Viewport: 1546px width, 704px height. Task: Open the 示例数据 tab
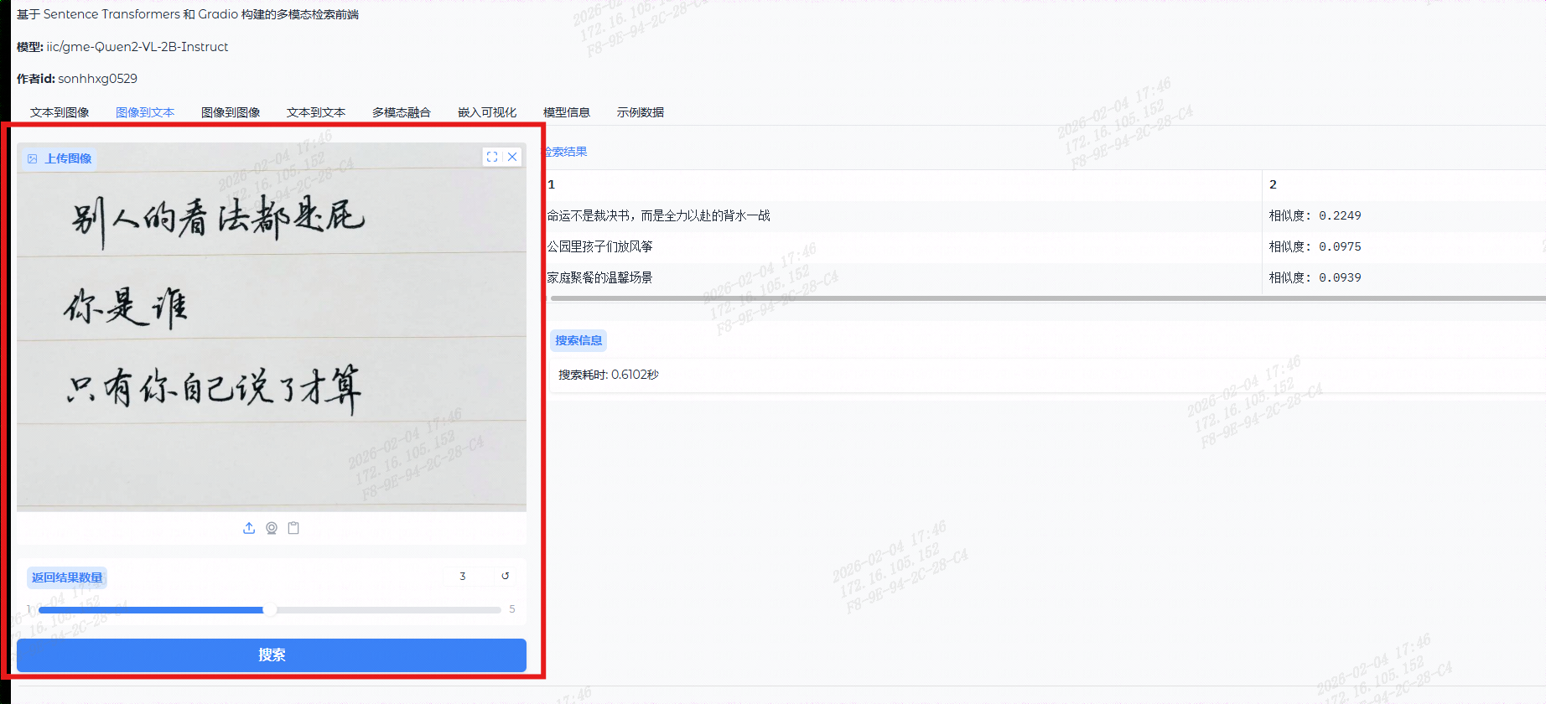coord(641,112)
